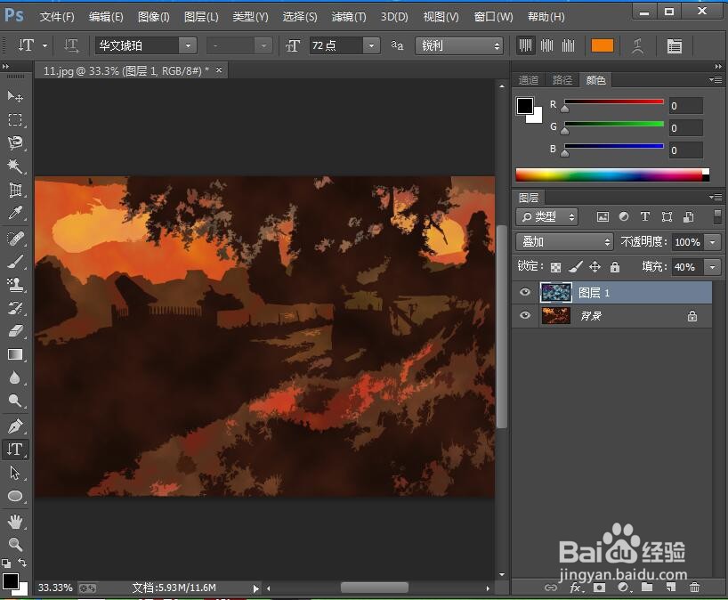The height and width of the screenshot is (600, 728).
Task: Open warp text dialog
Action: pos(638,46)
